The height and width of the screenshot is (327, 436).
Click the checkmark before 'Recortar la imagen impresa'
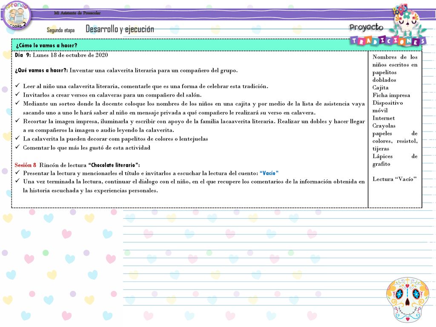pos(17,120)
